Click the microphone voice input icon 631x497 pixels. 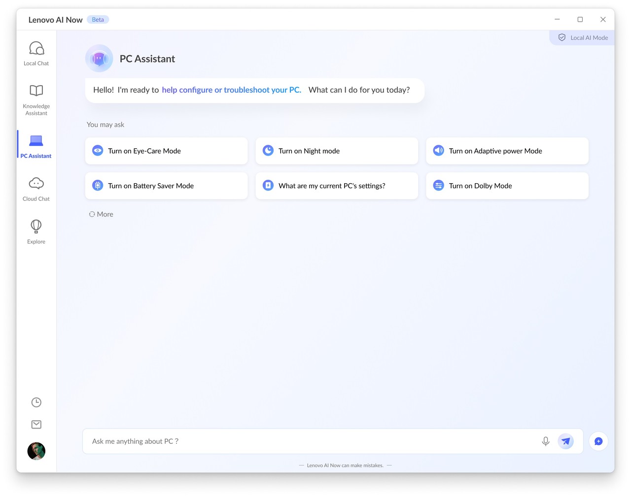545,441
